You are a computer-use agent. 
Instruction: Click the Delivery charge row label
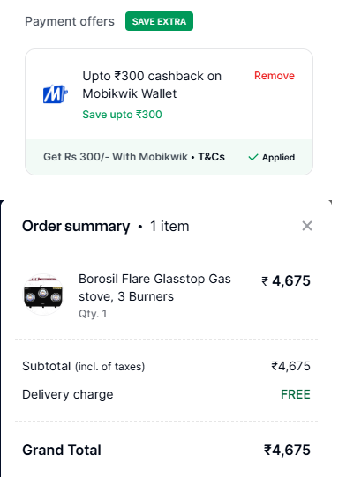[68, 395]
